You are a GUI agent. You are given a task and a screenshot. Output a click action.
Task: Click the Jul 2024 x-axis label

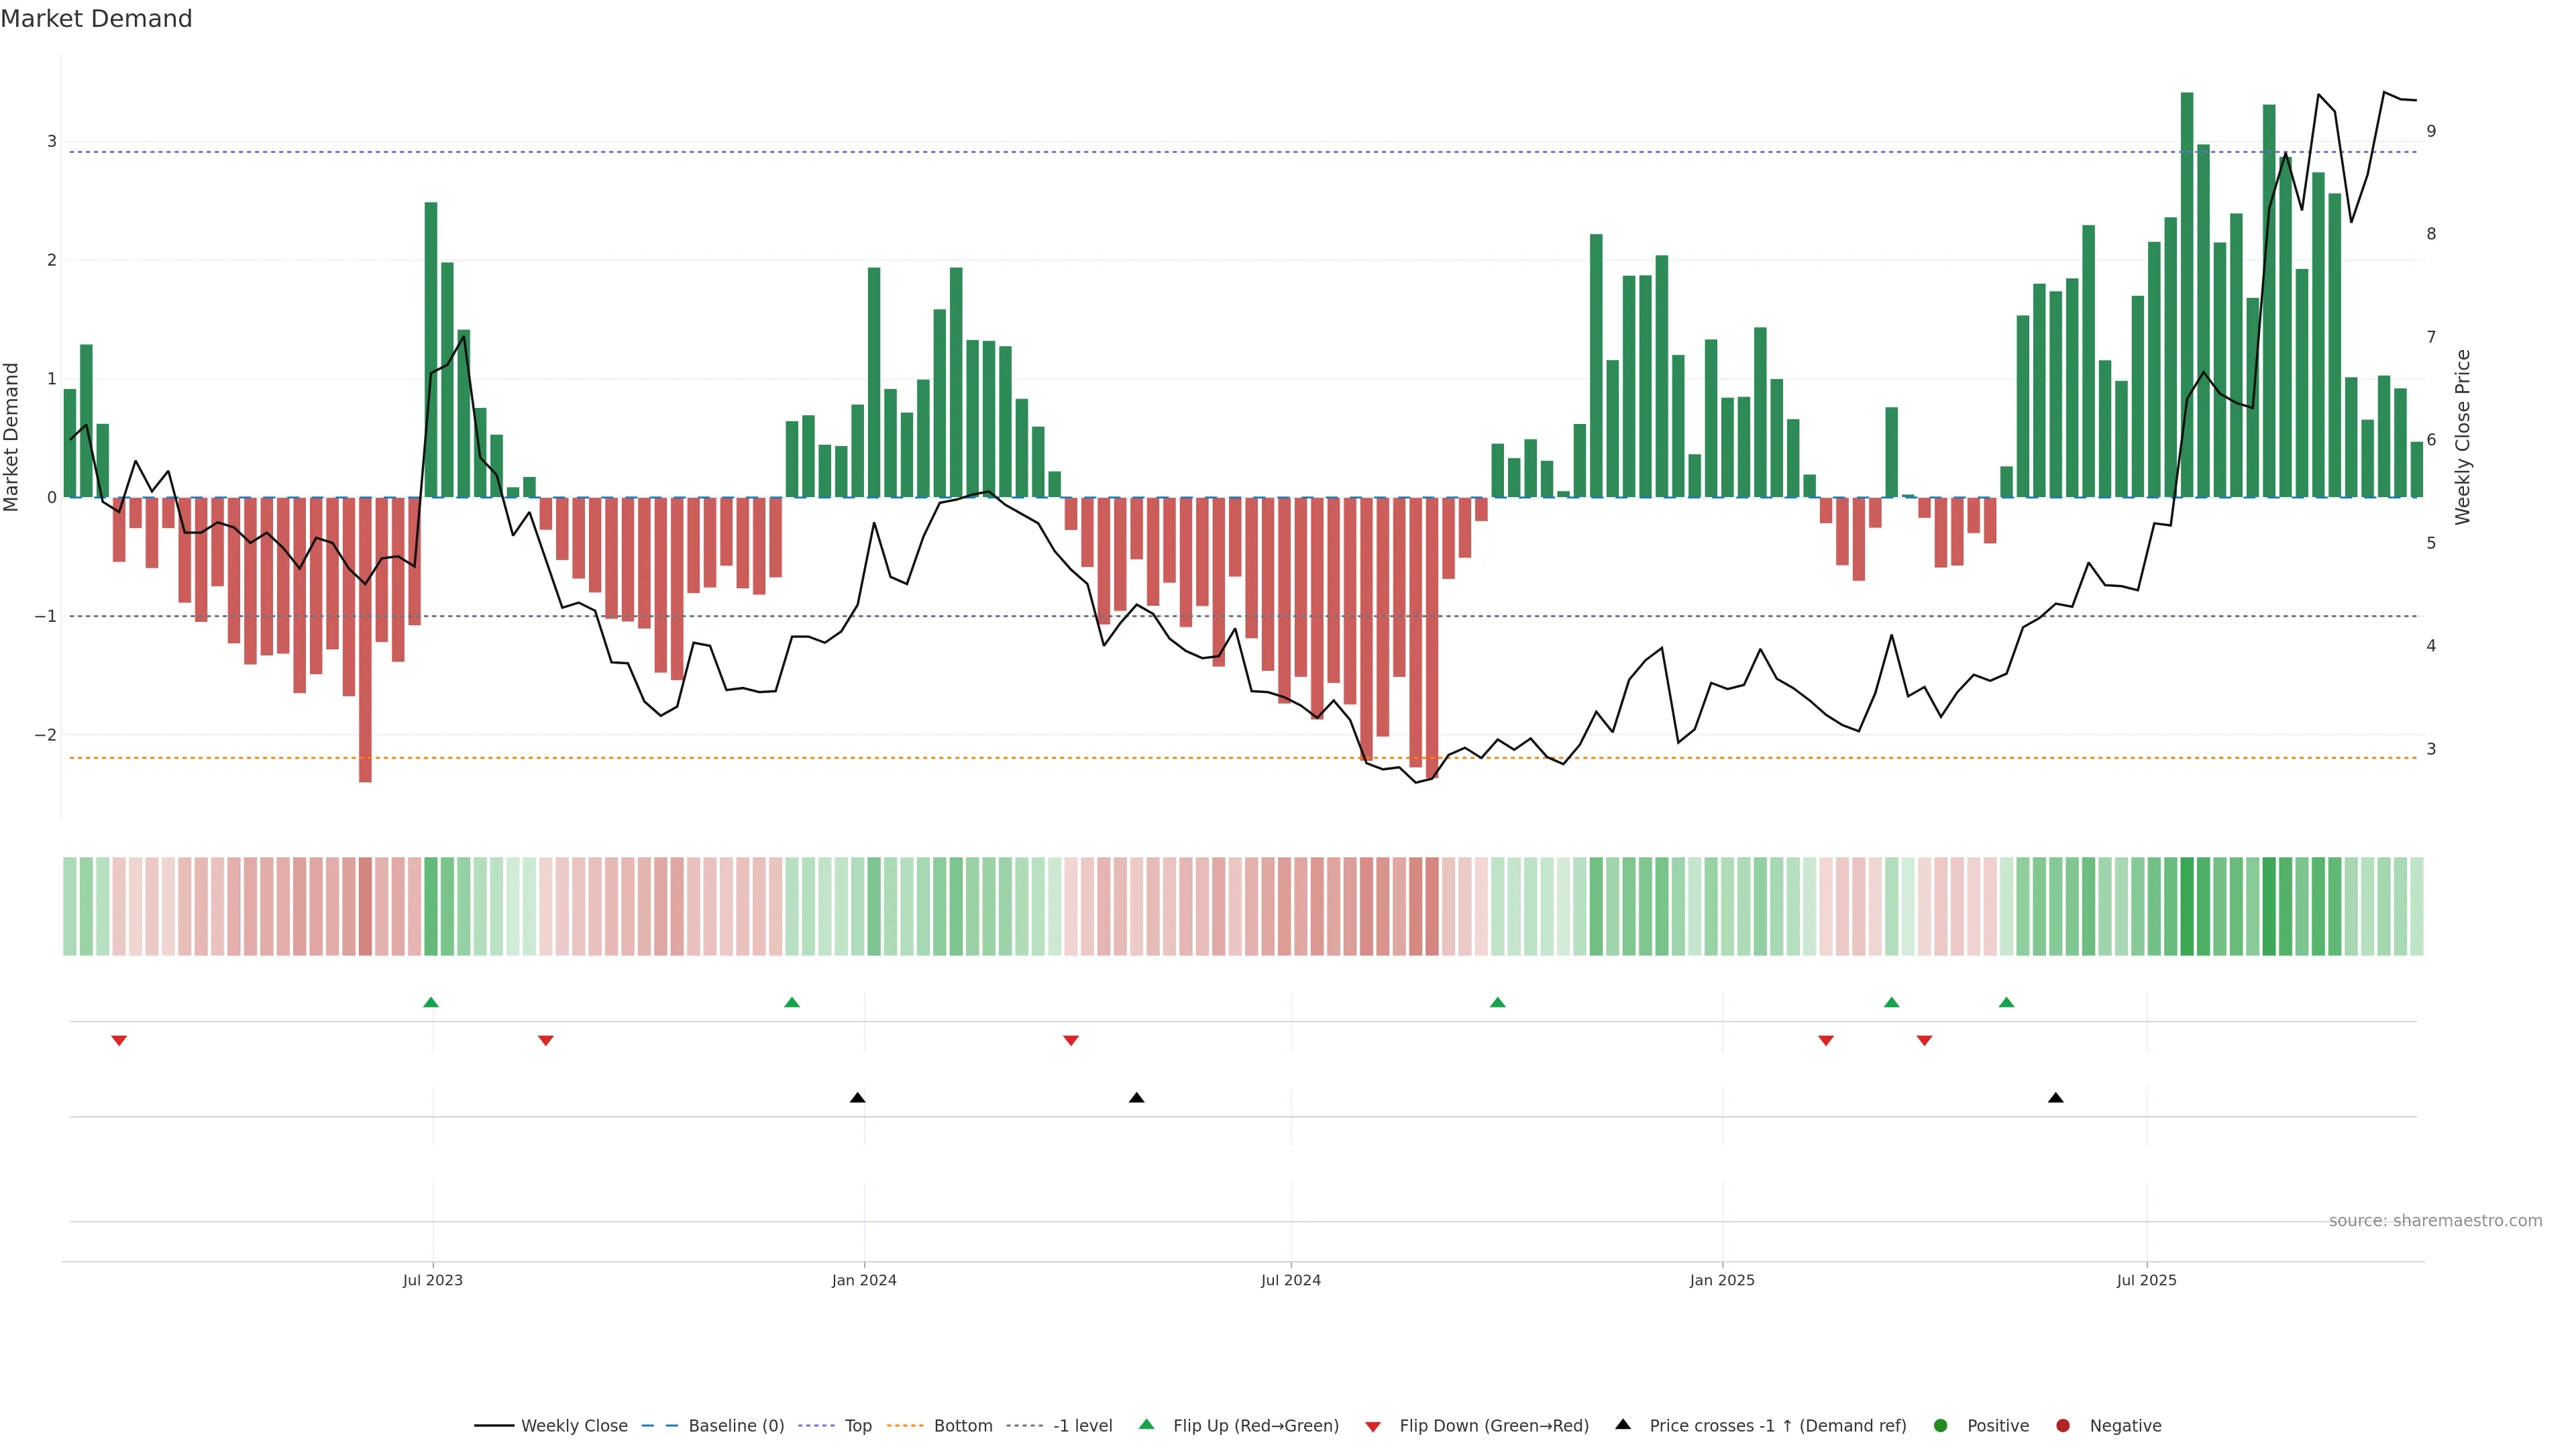tap(1290, 1280)
